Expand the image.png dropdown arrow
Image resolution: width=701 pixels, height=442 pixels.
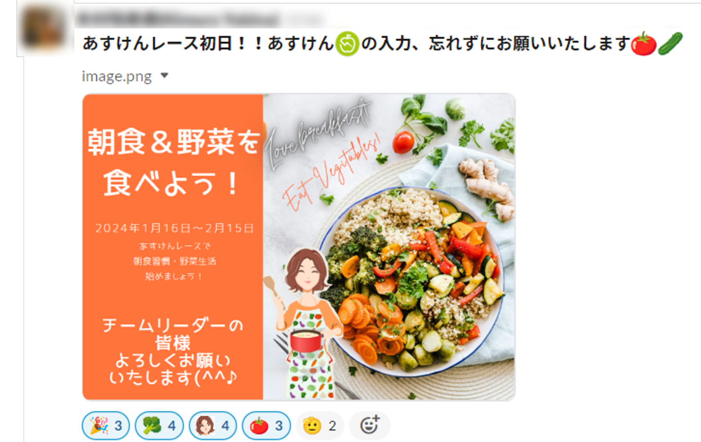(165, 76)
